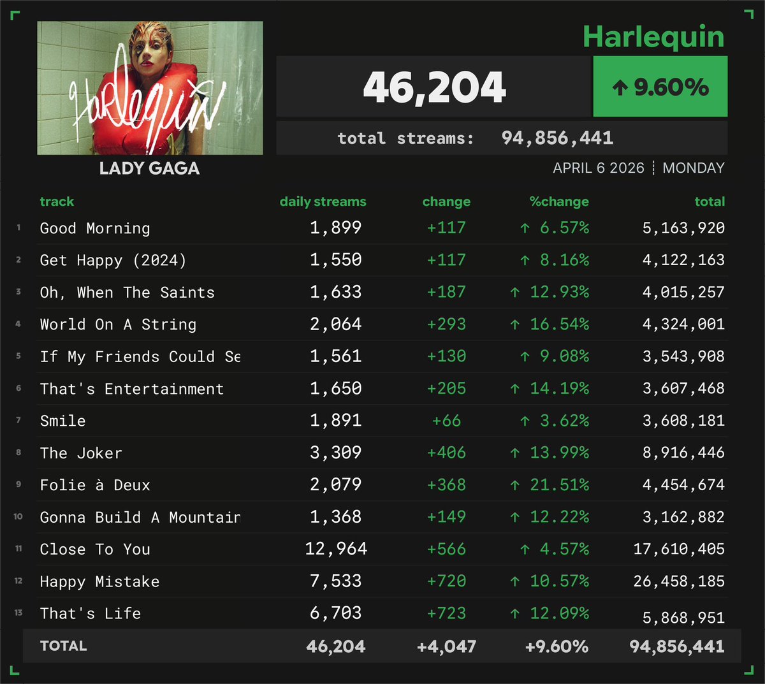This screenshot has width=765, height=684.
Task: Click Get Happy daily streams 1,550
Action: (x=336, y=259)
